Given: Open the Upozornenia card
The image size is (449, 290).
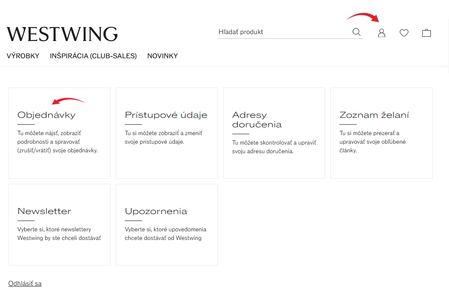Looking at the screenshot, I should [x=167, y=224].
